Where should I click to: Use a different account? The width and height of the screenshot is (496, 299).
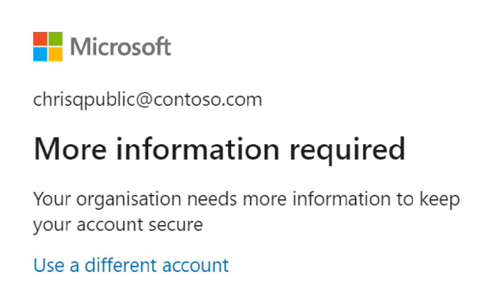tap(131, 265)
